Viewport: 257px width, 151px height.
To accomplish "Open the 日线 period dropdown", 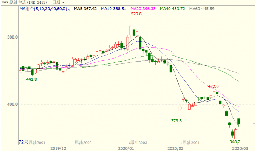I will (x=58, y=2).
